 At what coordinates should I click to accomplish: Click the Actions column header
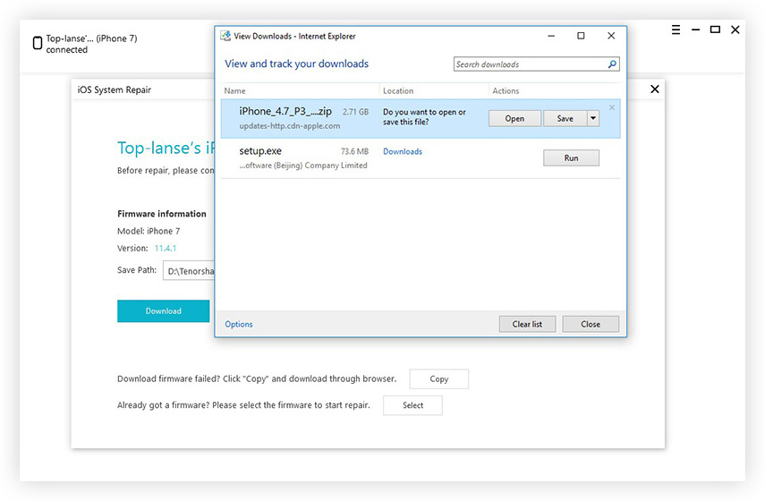506,90
